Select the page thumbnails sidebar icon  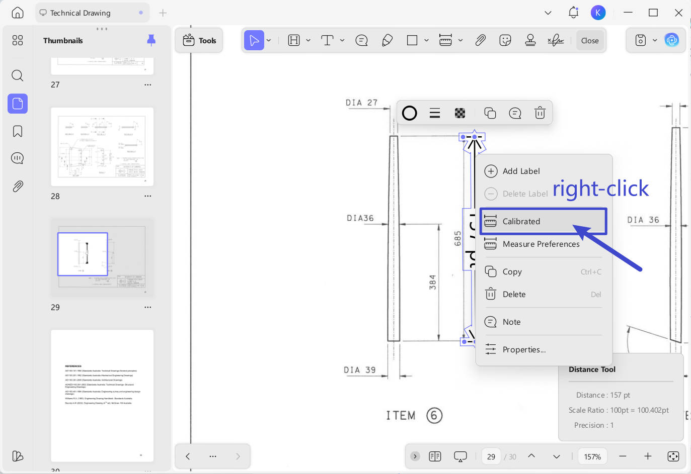point(18,104)
